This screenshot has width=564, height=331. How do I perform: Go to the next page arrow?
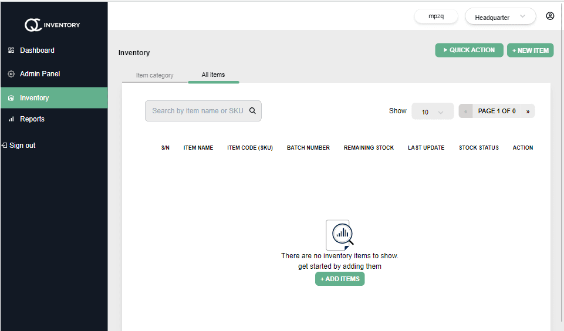point(528,111)
